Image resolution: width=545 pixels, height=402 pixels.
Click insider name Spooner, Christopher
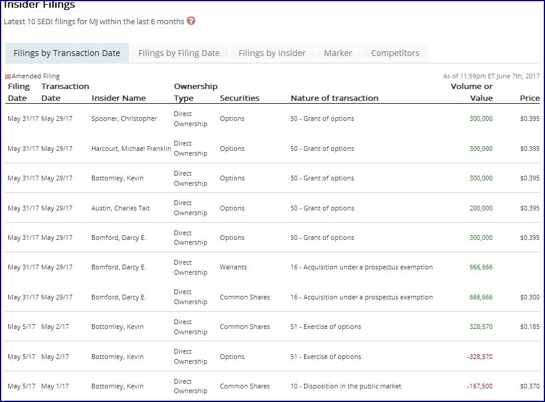pyautogui.click(x=124, y=118)
